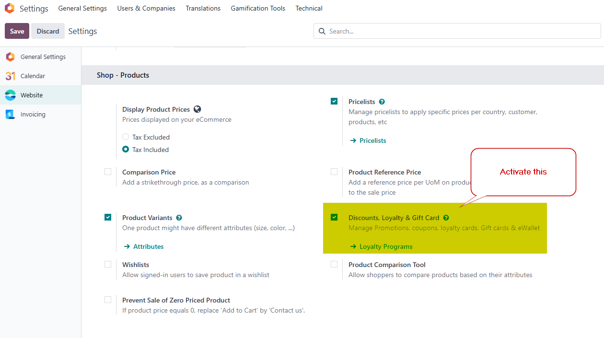Click the Save button
Image resolution: width=604 pixels, height=338 pixels.
coord(17,31)
